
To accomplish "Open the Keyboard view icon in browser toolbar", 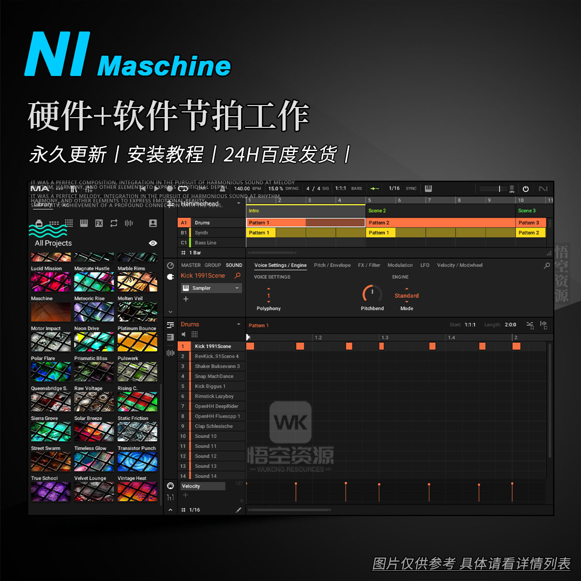I will pyautogui.click(x=85, y=222).
